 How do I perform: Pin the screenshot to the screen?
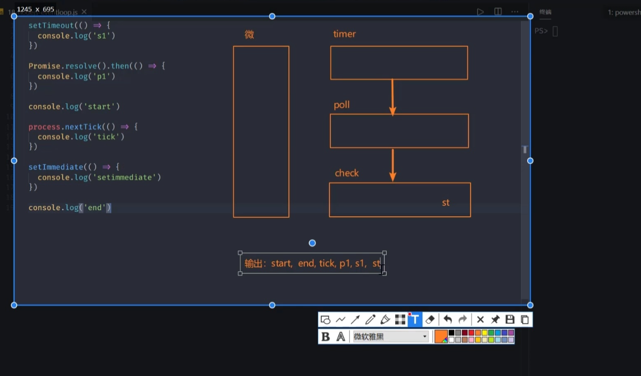pyautogui.click(x=495, y=319)
